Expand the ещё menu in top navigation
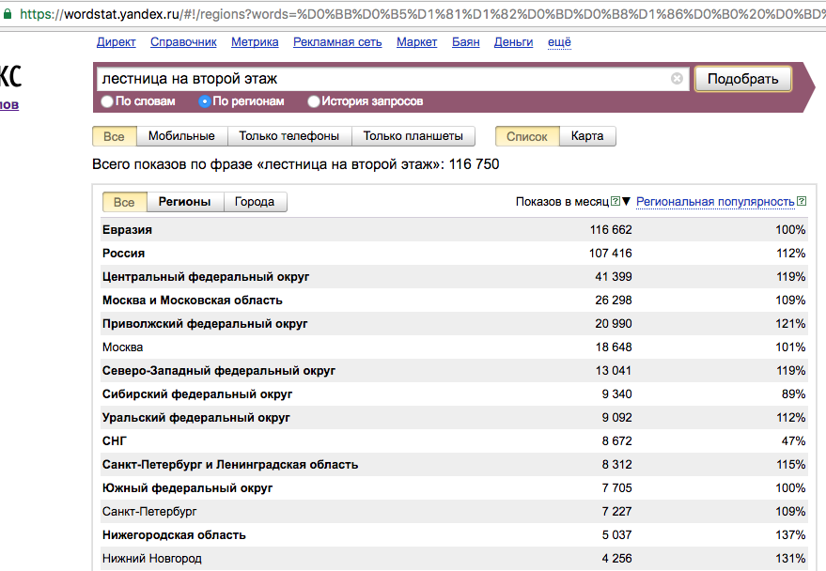 coord(559,42)
